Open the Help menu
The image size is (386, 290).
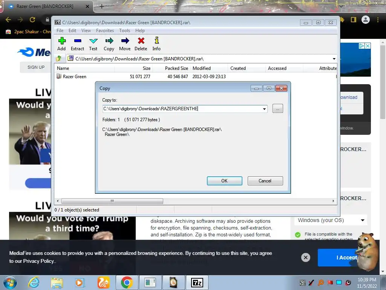tap(140, 31)
